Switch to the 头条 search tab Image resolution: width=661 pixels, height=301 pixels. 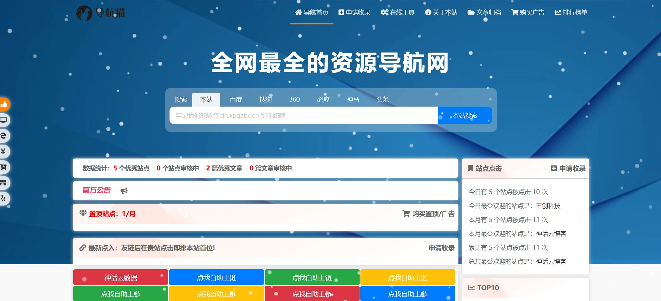click(383, 100)
